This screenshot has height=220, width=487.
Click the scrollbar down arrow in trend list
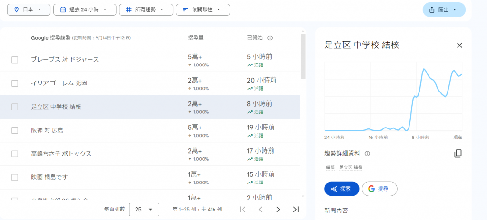tap(303, 196)
